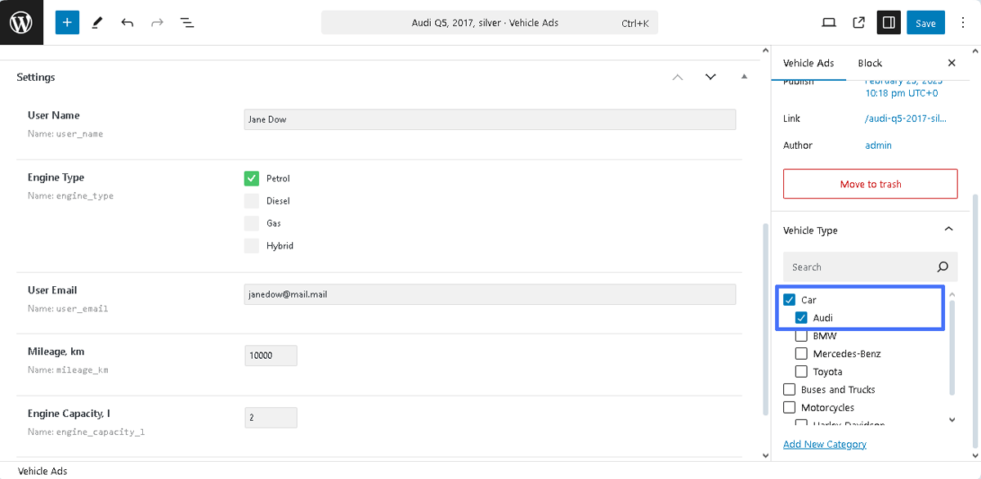981x479 pixels.
Task: Check the BMW vehicle type category
Action: tap(801, 335)
